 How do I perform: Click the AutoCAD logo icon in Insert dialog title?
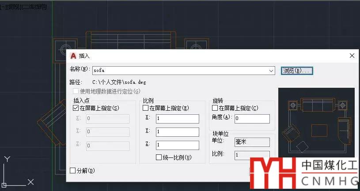pyautogui.click(x=73, y=56)
